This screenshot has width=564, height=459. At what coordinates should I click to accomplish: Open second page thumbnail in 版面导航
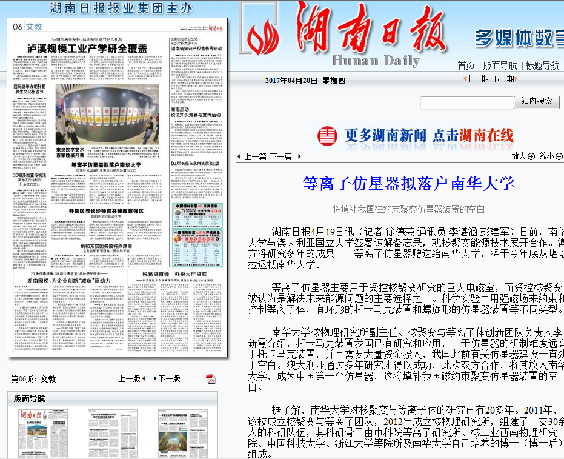point(113,434)
